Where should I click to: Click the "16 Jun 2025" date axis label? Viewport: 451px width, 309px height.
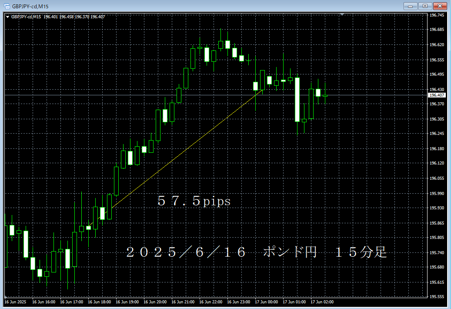point(15,302)
